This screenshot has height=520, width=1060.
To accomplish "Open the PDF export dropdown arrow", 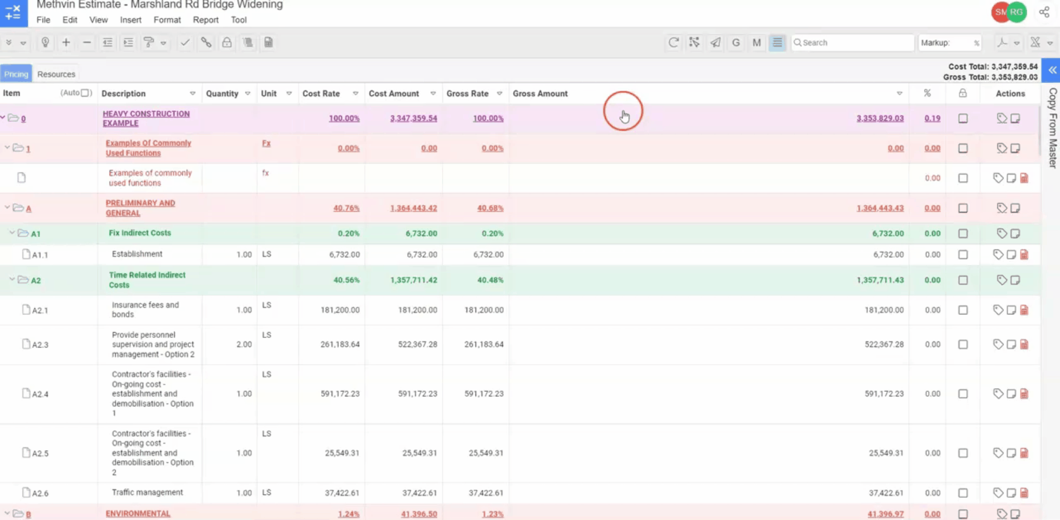I will pos(1017,43).
